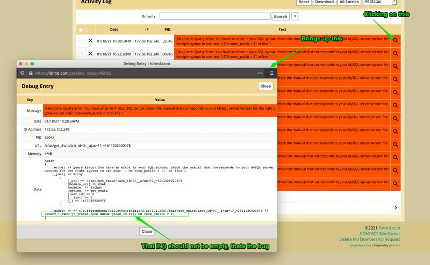Delete the 10:22:20PM log entry
The height and width of the screenshot is (265, 430).
pos(90,54)
